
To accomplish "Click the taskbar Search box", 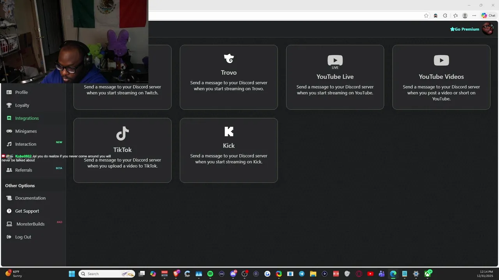I will click(x=107, y=274).
